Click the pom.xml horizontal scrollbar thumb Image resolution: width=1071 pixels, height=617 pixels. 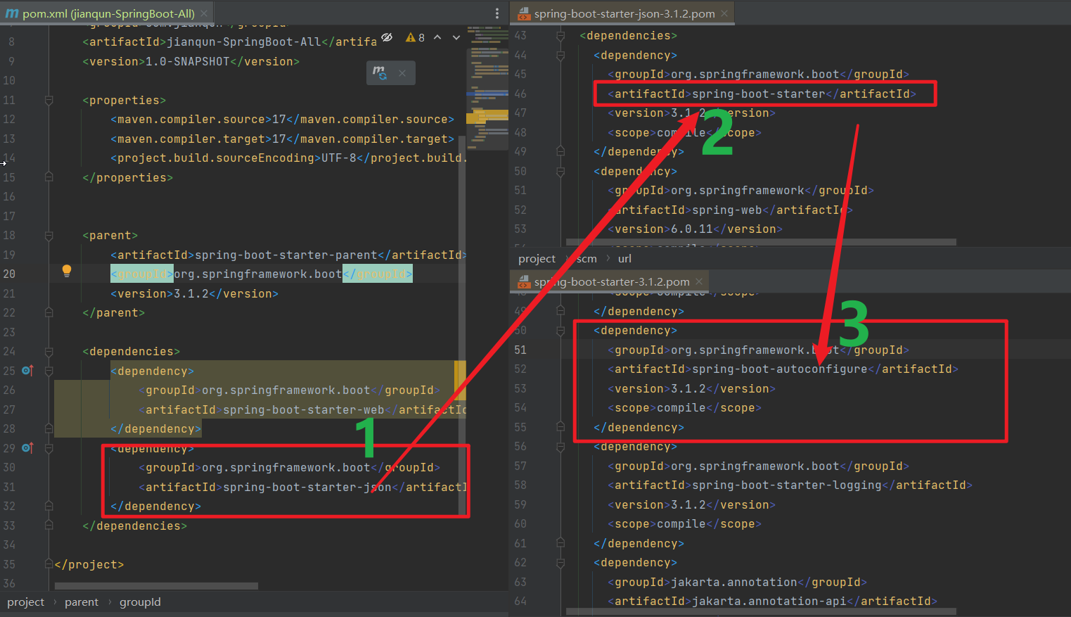[156, 585]
